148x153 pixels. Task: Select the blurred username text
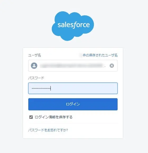coord(72,66)
